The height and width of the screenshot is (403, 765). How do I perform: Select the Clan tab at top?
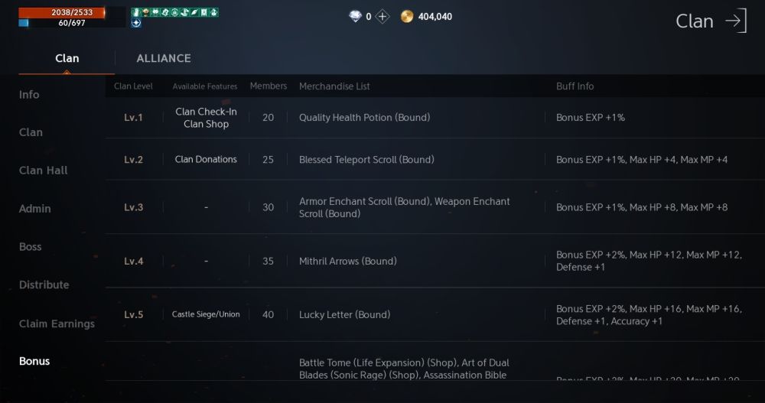[67, 58]
